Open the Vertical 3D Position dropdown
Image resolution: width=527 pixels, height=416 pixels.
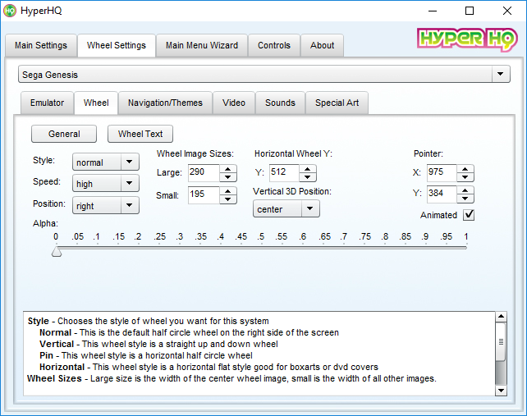(286, 209)
